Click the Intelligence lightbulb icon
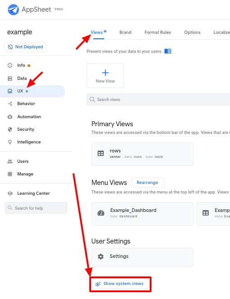This screenshot has width=230, height=299. (x=10, y=142)
